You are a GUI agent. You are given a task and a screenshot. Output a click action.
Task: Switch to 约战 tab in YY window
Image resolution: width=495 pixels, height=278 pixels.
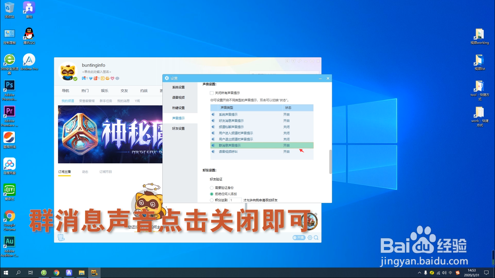(x=144, y=91)
